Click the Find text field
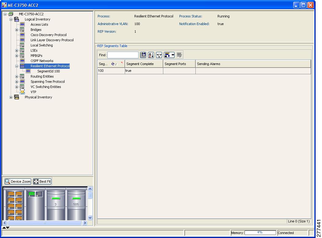 [x=123, y=55]
